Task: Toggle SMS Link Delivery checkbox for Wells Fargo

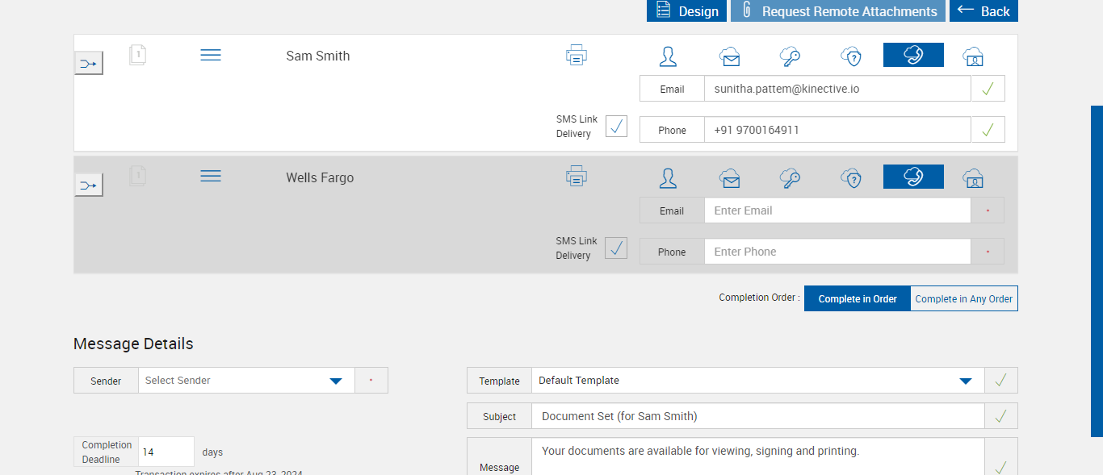Action: [x=616, y=248]
